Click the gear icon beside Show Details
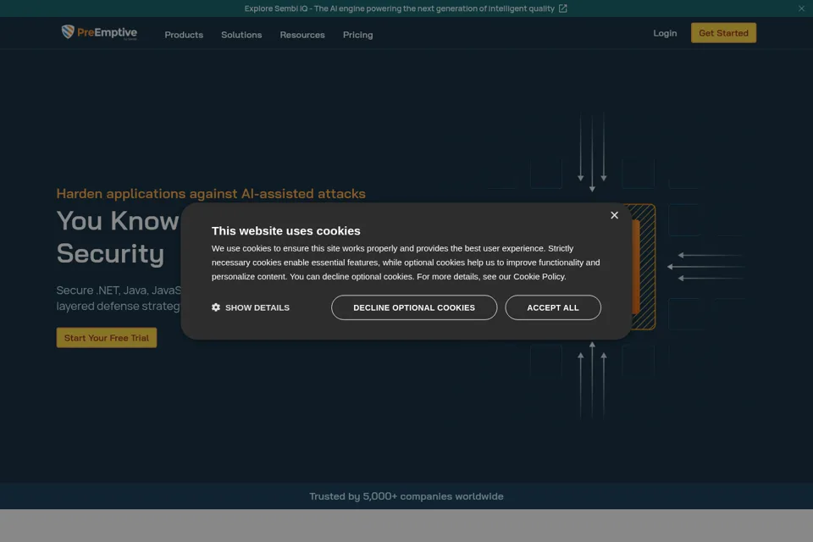Image resolution: width=813 pixels, height=542 pixels. (x=216, y=307)
